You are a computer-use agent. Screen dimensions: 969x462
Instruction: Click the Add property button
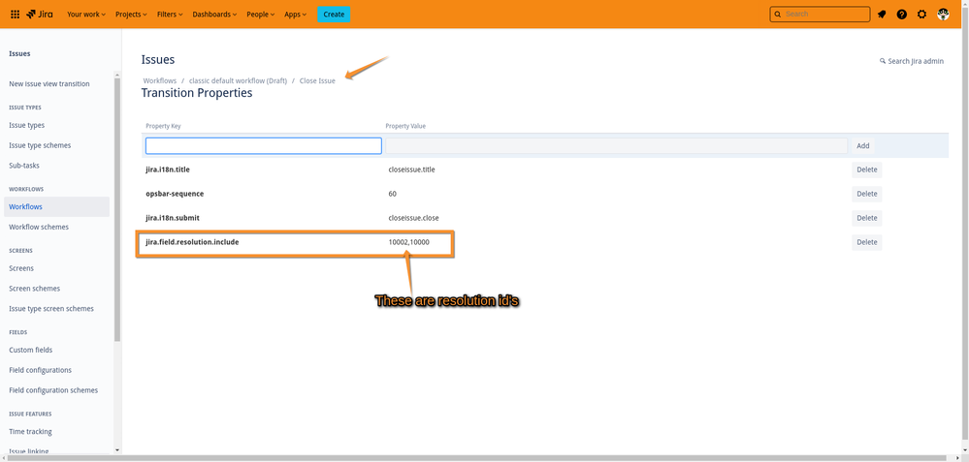[863, 145]
